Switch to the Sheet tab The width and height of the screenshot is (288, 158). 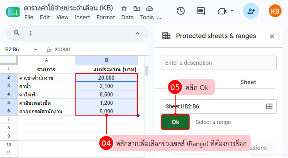pyautogui.click(x=248, y=82)
